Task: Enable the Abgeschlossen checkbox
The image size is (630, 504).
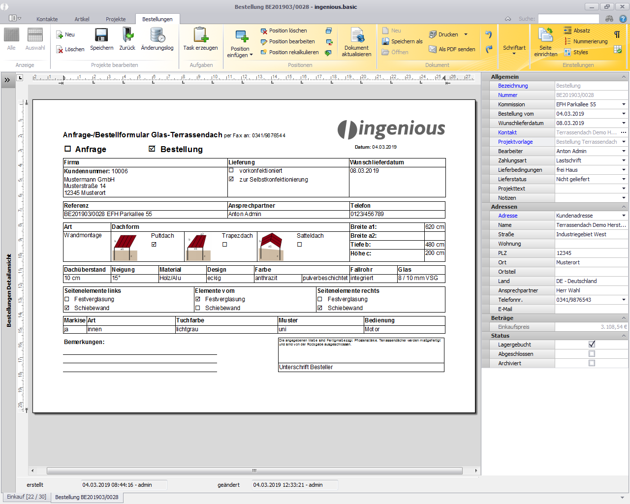Action: point(592,354)
